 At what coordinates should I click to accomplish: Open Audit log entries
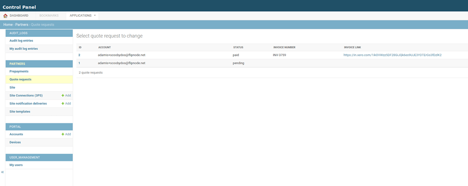point(21,41)
